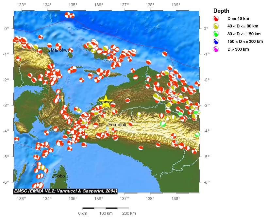Click the EMSC EMMA V2.2 credit text
The image size is (266, 218).
pos(65,191)
